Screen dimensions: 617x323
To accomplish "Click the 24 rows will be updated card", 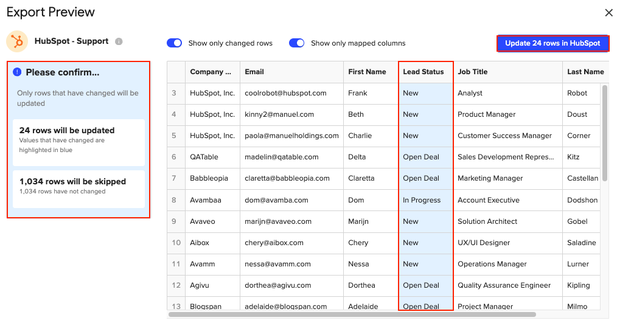I will click(78, 139).
